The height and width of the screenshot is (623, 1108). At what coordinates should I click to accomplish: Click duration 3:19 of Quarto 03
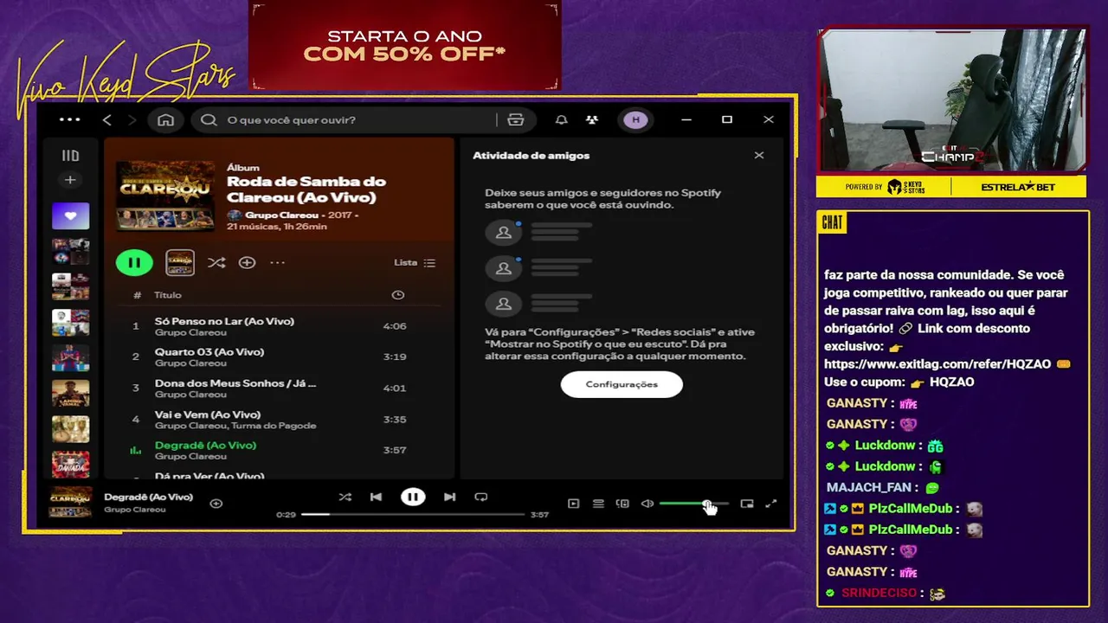(x=395, y=356)
